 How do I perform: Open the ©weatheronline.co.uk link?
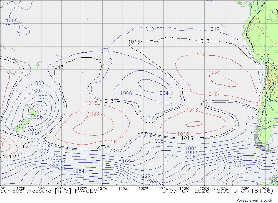tap(254, 200)
